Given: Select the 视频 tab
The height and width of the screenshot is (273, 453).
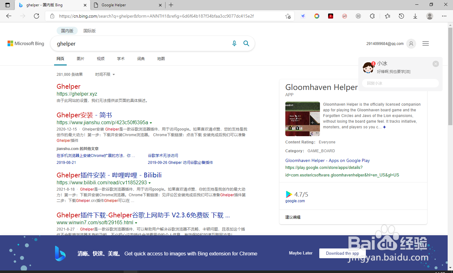Looking at the screenshot, I should pos(101,59).
